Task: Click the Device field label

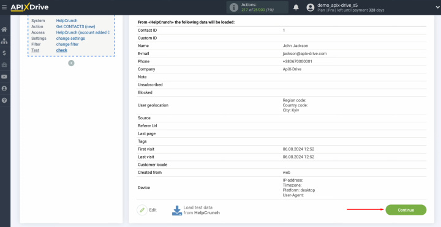Action: (x=144, y=188)
